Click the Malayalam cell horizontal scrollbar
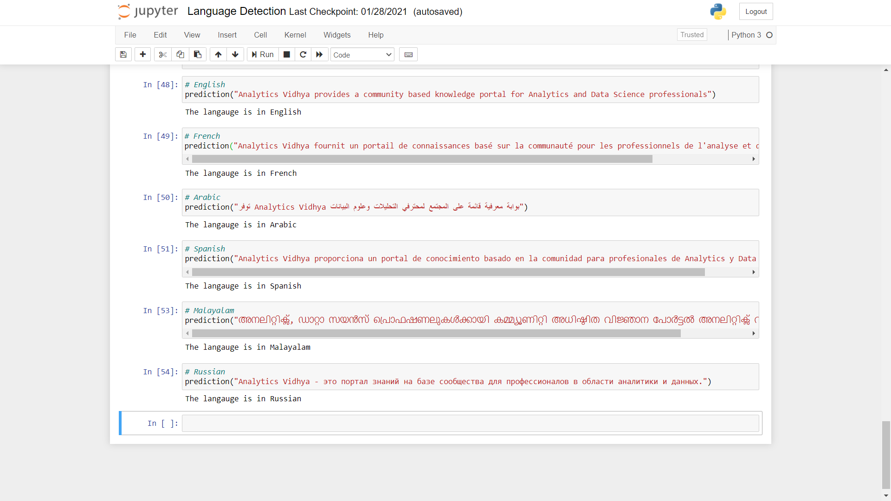 [436, 334]
